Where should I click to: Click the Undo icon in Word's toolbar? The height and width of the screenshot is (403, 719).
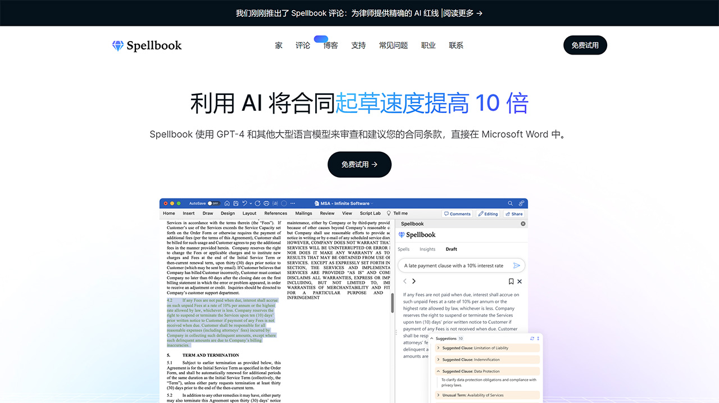point(245,203)
